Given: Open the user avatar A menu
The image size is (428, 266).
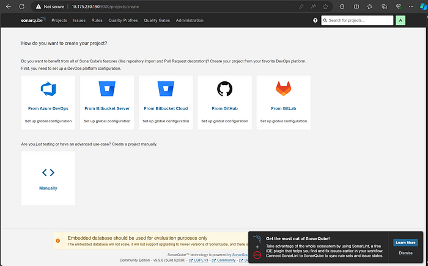Looking at the screenshot, I should (400, 20).
